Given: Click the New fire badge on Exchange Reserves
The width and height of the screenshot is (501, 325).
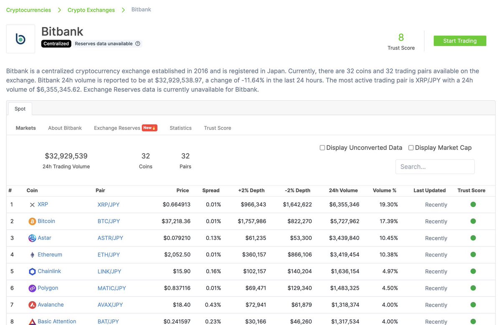Looking at the screenshot, I should 149,128.
